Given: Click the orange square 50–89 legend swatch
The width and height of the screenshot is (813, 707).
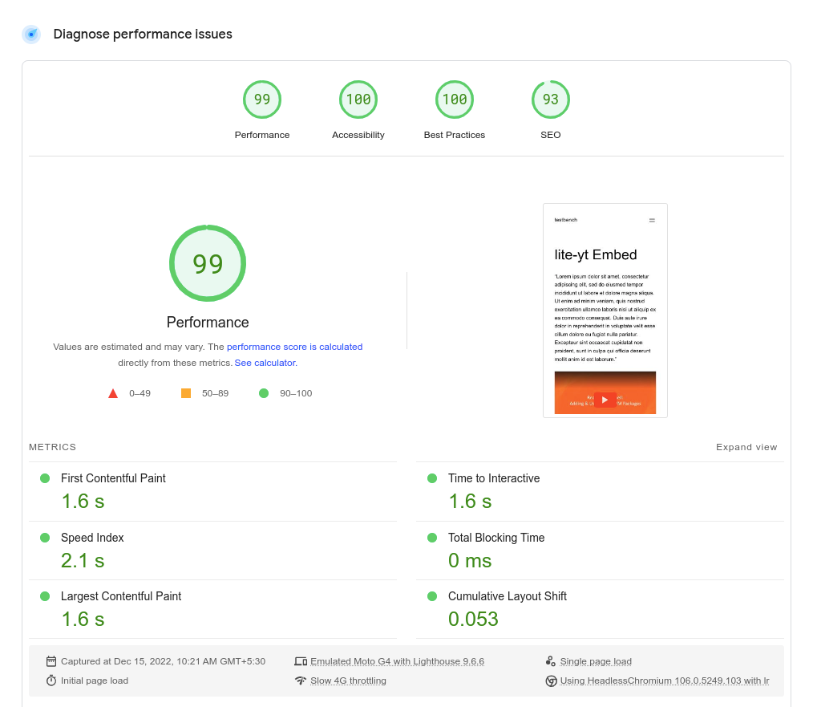Looking at the screenshot, I should [x=186, y=393].
